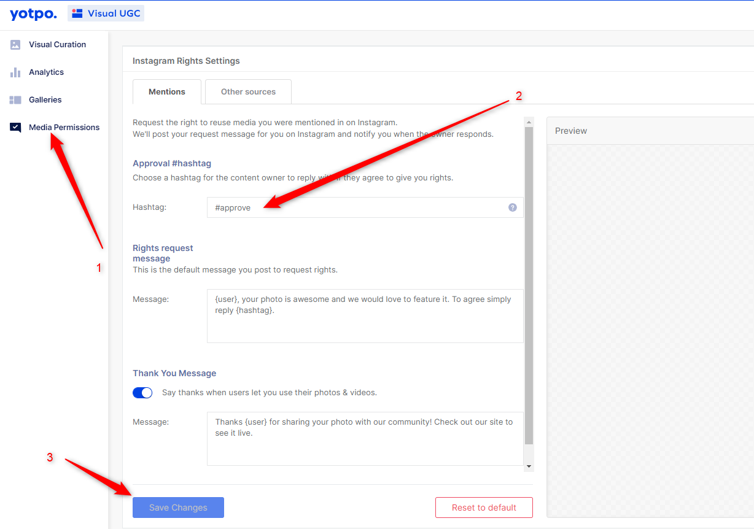Click the Visual Curation image icon

click(15, 44)
